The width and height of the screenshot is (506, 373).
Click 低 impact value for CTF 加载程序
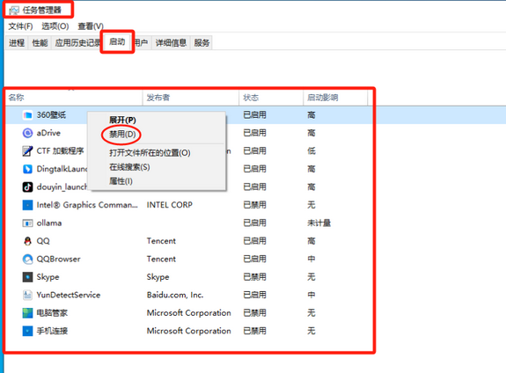[312, 151]
